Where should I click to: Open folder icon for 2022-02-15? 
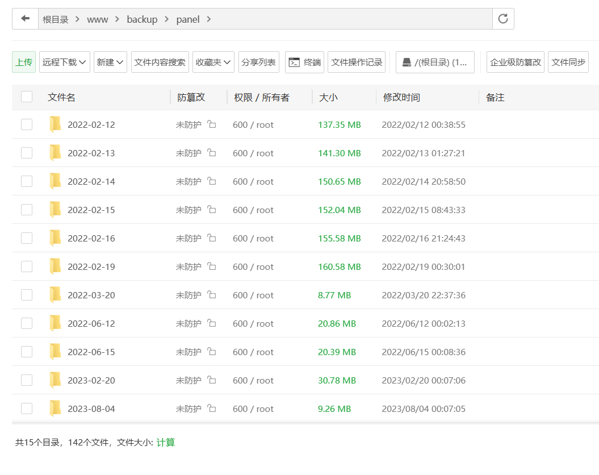click(55, 210)
